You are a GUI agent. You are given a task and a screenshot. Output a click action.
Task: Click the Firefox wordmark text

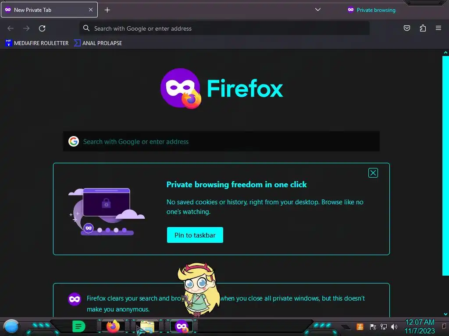pyautogui.click(x=245, y=88)
